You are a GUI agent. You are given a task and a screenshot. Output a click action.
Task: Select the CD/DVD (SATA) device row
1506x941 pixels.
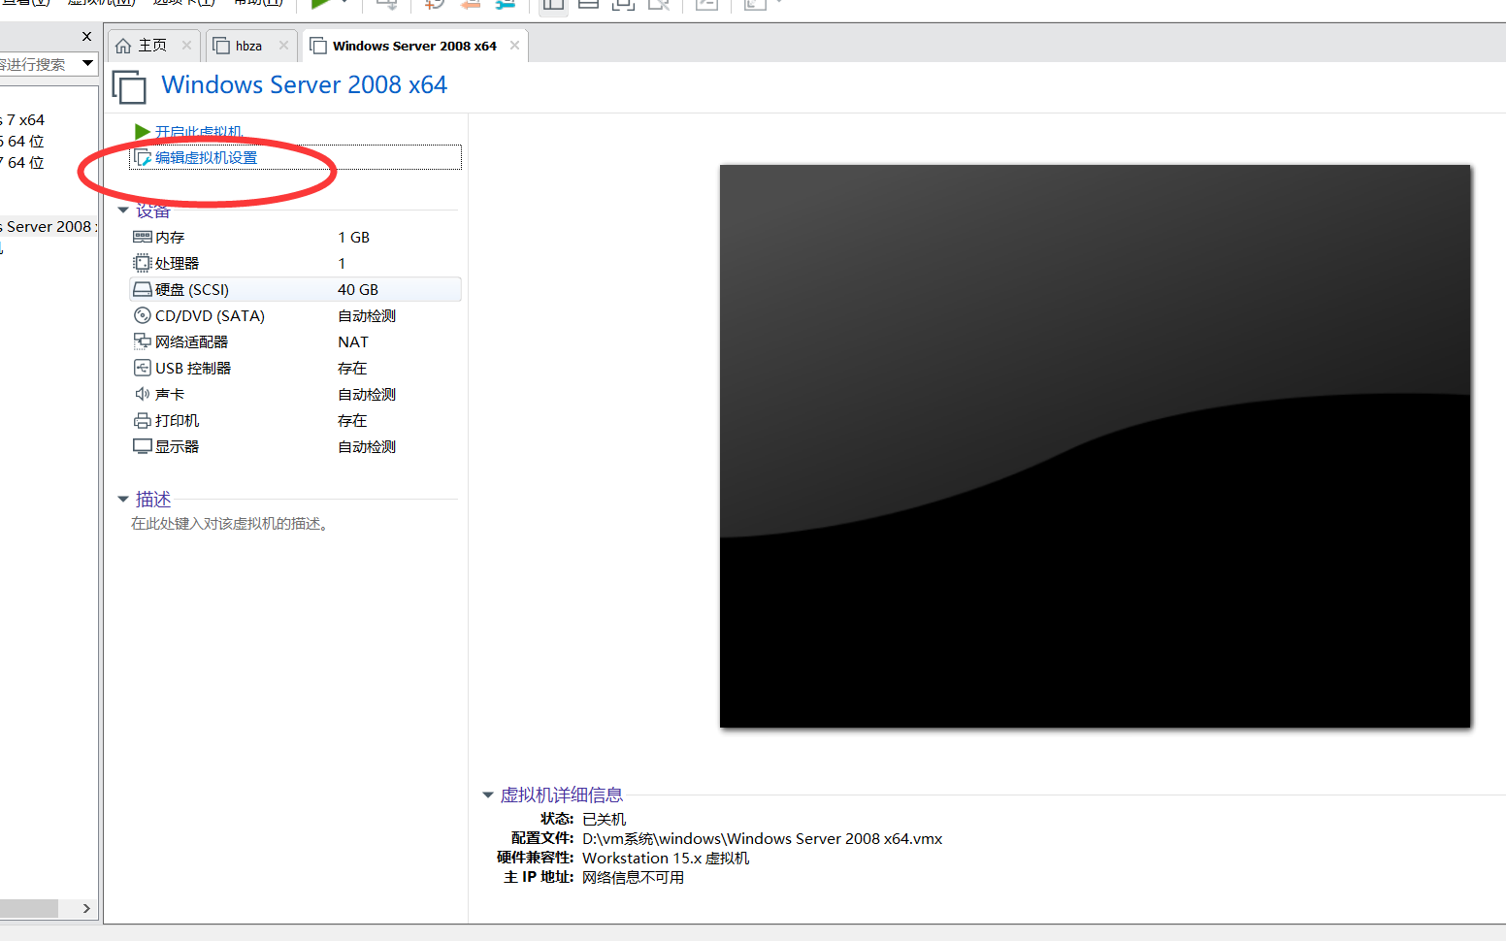point(295,315)
